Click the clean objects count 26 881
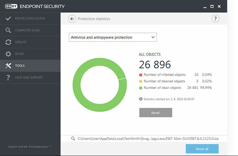 (x=193, y=88)
